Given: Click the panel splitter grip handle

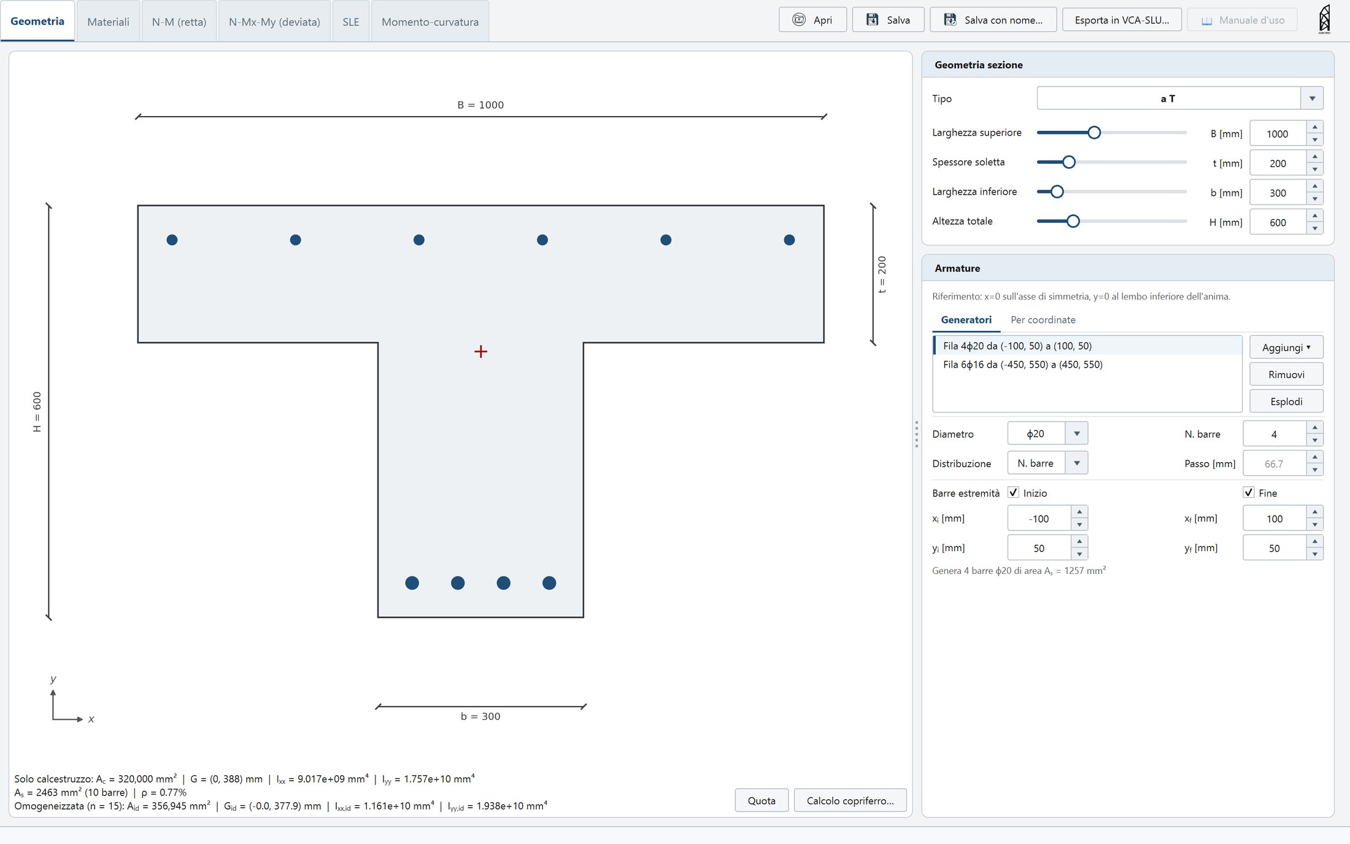Looking at the screenshot, I should (x=917, y=434).
